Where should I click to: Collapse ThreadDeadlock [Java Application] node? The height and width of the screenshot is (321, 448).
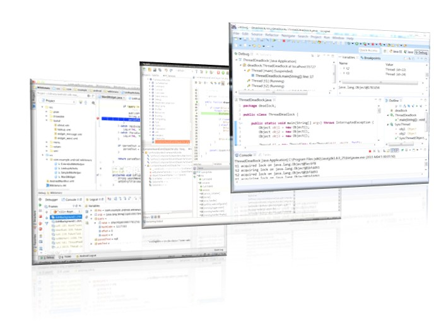pyautogui.click(x=237, y=60)
